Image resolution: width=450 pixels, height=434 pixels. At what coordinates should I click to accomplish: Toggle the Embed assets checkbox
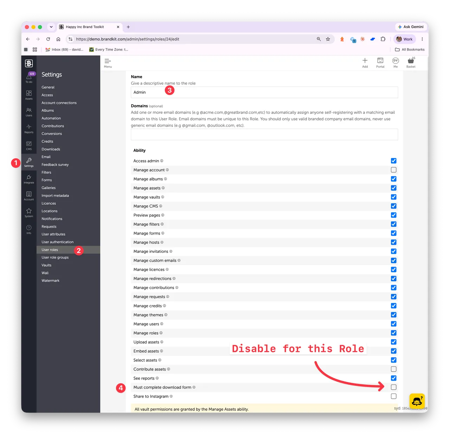click(x=394, y=351)
